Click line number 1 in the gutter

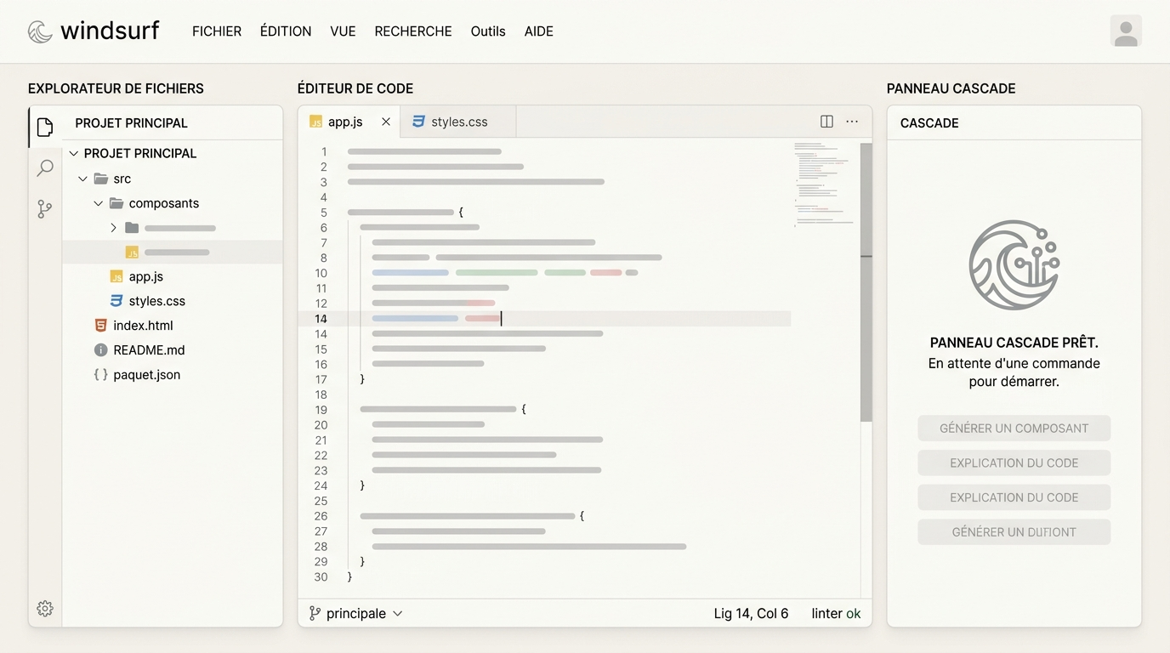click(x=323, y=152)
